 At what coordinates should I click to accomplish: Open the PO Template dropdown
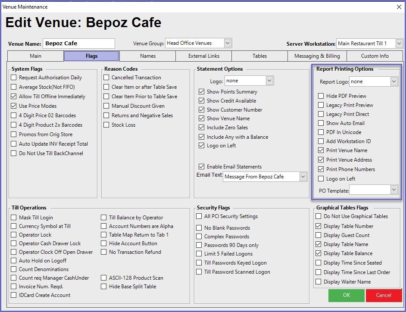(x=394, y=190)
